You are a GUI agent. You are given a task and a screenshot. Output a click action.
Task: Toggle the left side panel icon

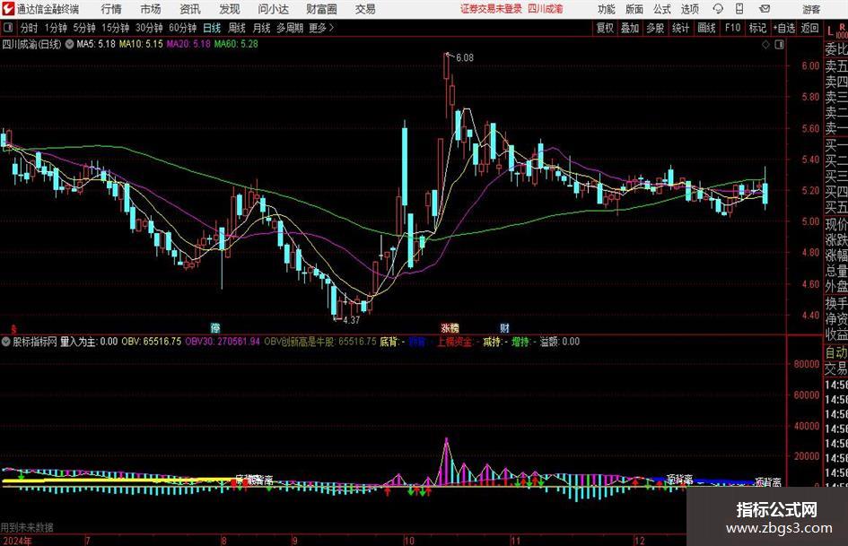[x=8, y=28]
